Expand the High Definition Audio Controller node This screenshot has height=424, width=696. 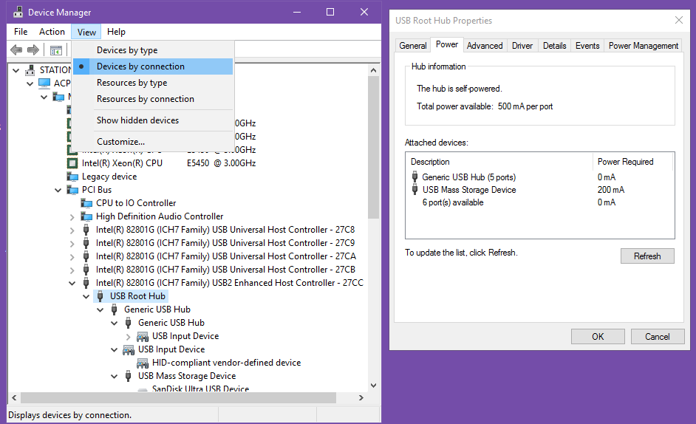coord(72,216)
